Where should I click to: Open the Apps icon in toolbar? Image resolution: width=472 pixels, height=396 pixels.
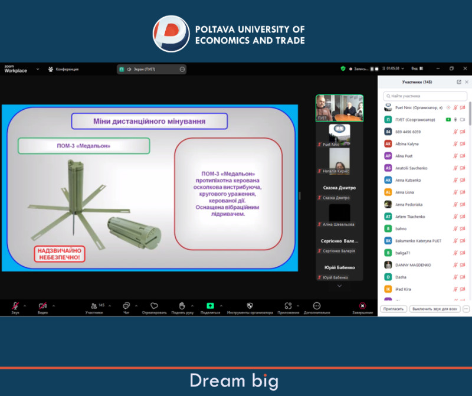[288, 306]
